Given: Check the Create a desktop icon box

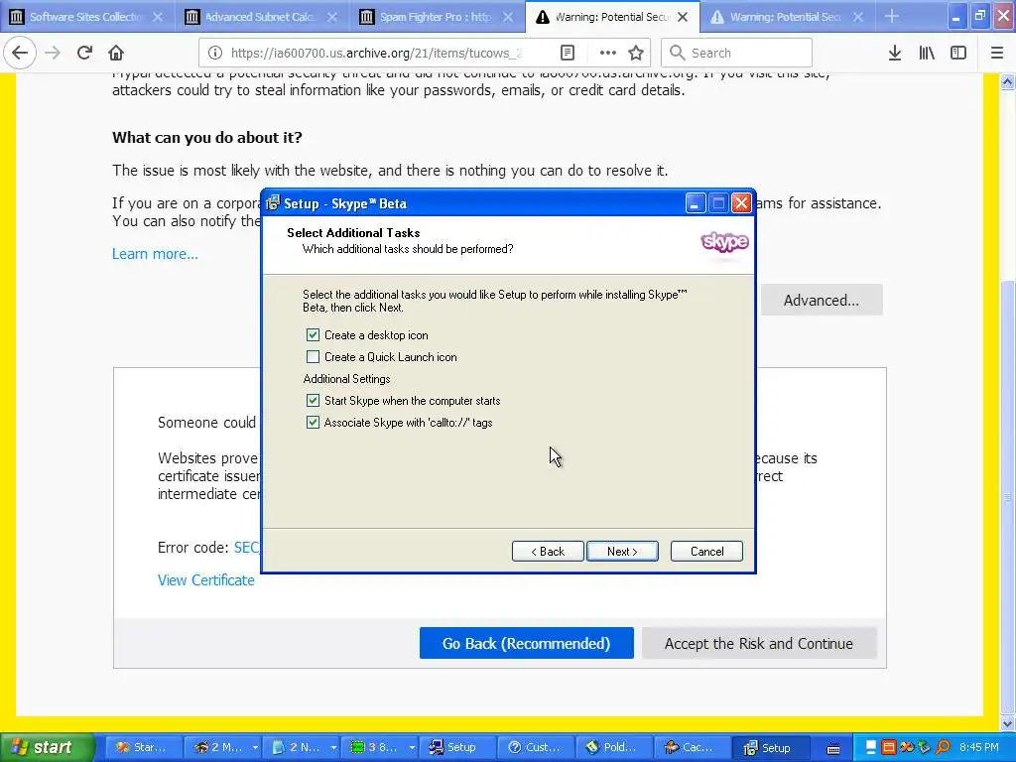Looking at the screenshot, I should click(313, 335).
